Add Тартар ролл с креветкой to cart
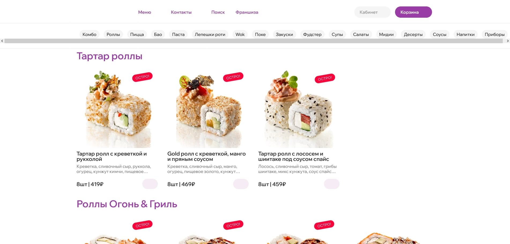This screenshot has height=244, width=510. (x=150, y=184)
